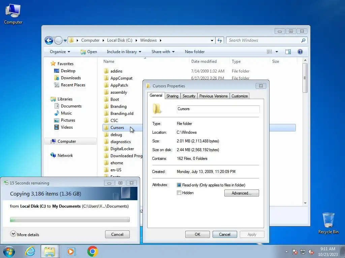345x258 pixels.
Task: Open the Videos library
Action: click(x=67, y=127)
